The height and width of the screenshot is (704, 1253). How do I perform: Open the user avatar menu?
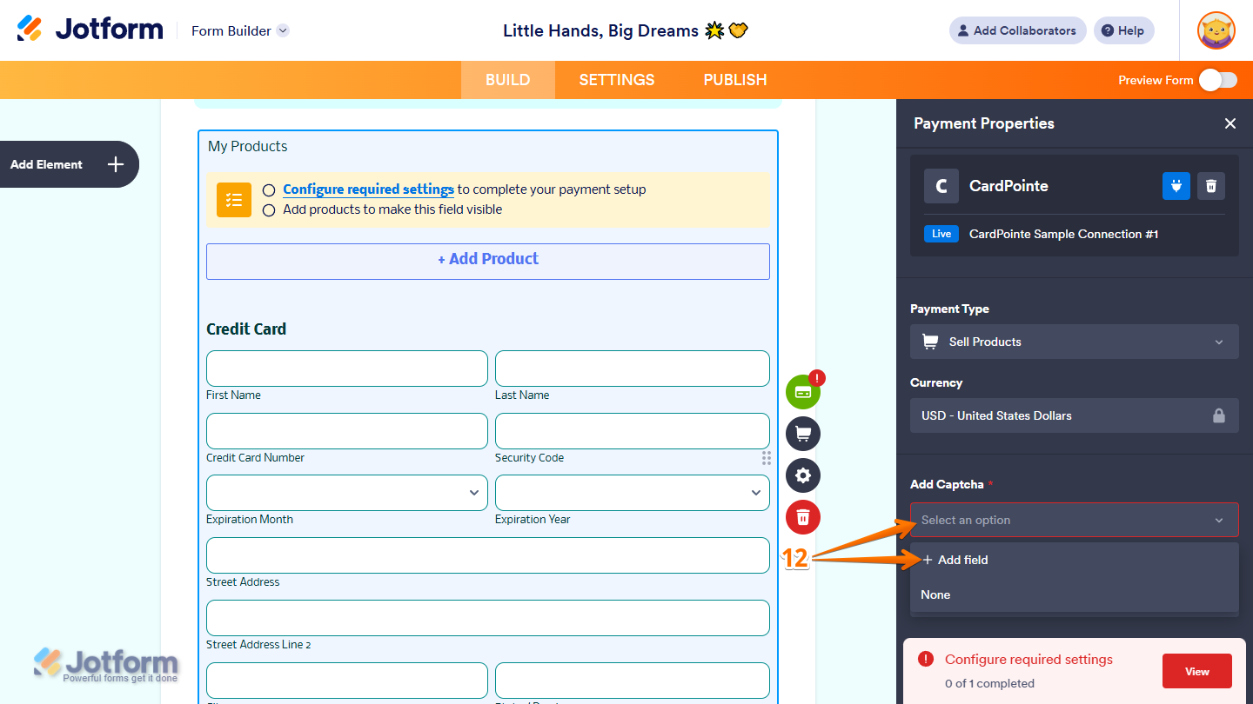[x=1216, y=30]
